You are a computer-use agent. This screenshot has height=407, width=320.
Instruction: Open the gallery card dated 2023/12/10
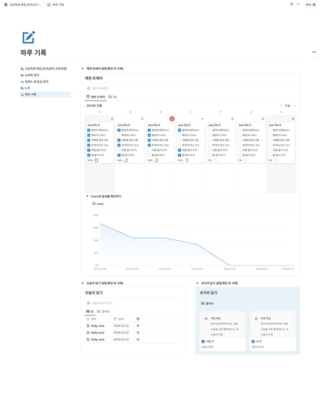point(272,331)
